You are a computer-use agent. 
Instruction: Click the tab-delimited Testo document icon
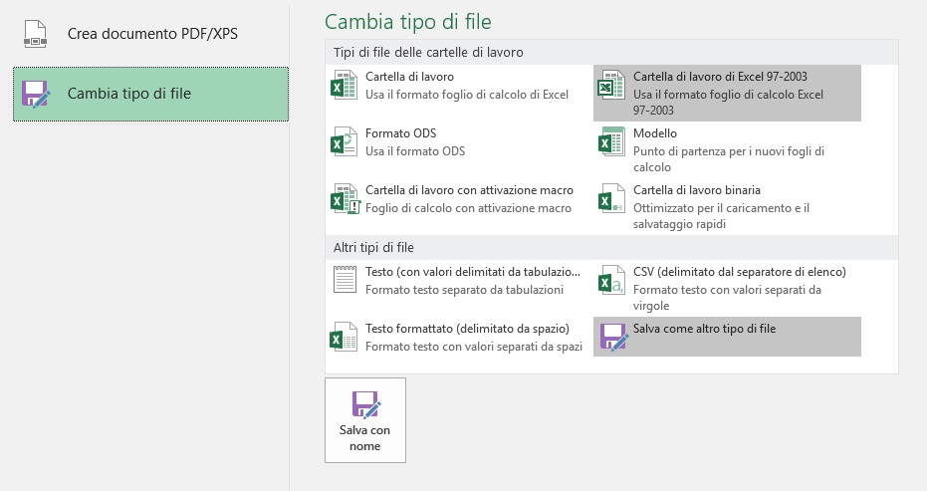pyautogui.click(x=345, y=280)
